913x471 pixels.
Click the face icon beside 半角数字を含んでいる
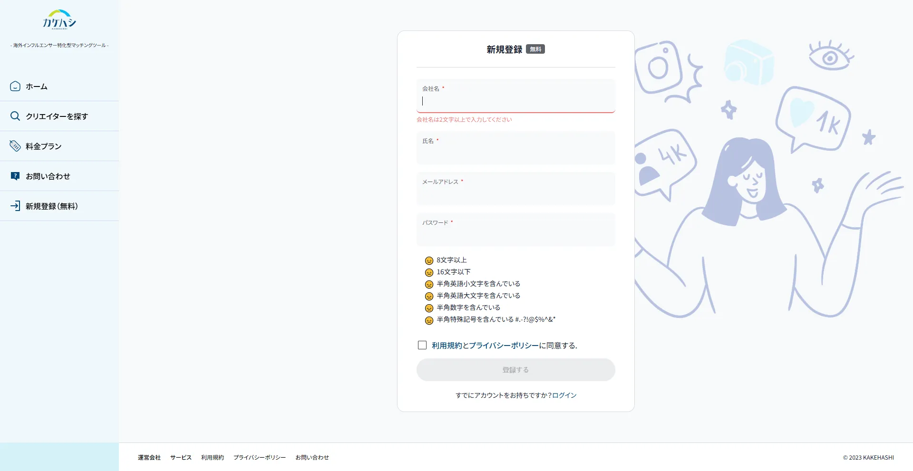pos(429,308)
